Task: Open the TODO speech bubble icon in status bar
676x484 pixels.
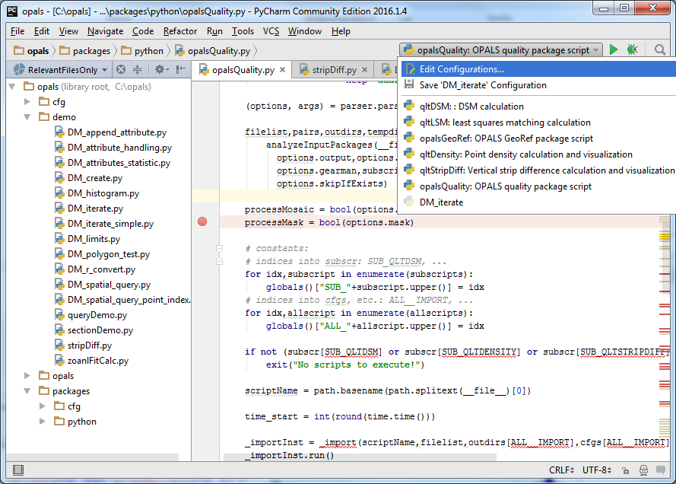Action: 662,470
